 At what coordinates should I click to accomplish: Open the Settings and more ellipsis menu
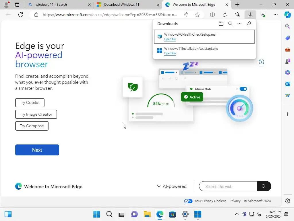276,15
